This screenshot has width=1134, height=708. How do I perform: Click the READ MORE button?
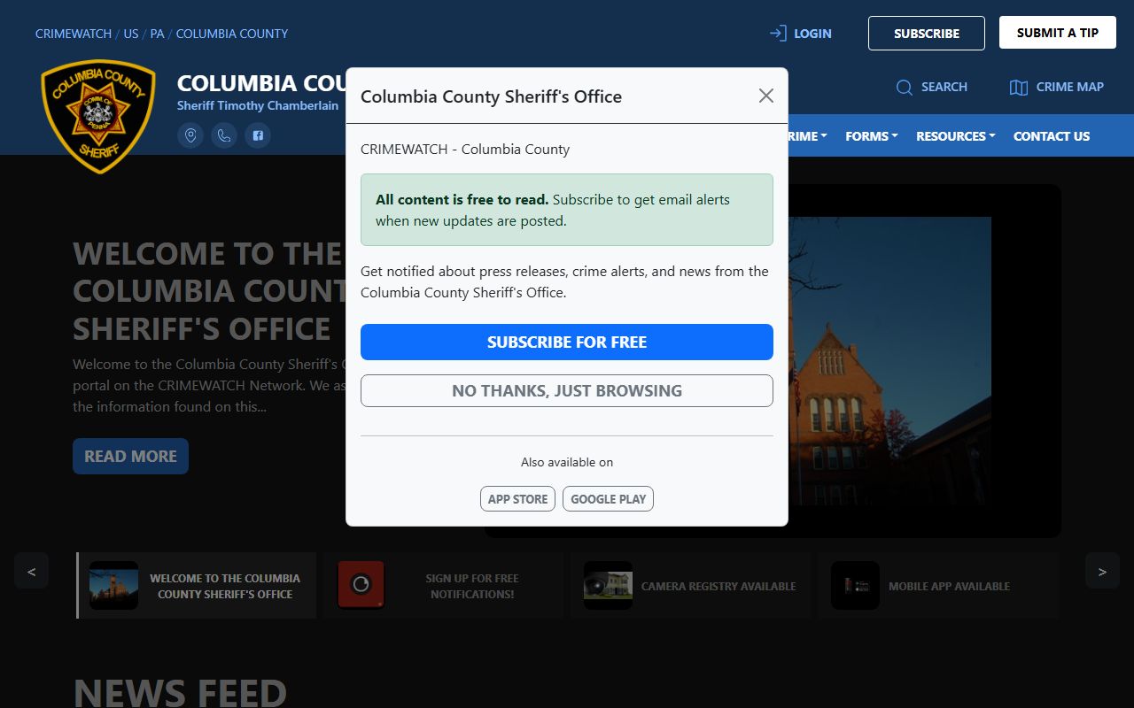point(130,456)
